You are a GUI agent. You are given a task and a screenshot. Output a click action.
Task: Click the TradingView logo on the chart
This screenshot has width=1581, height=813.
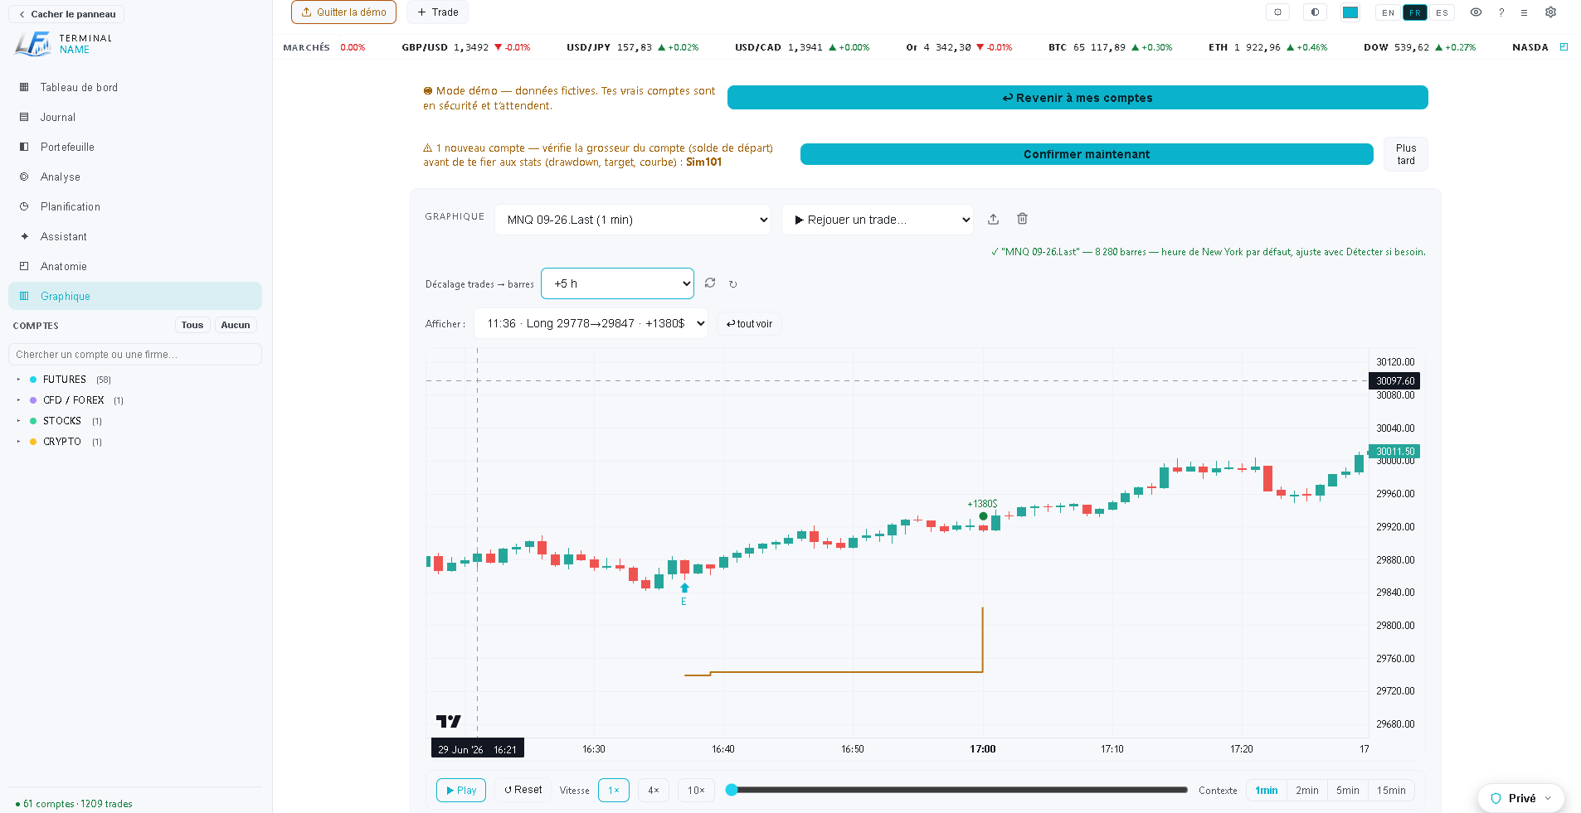448,721
